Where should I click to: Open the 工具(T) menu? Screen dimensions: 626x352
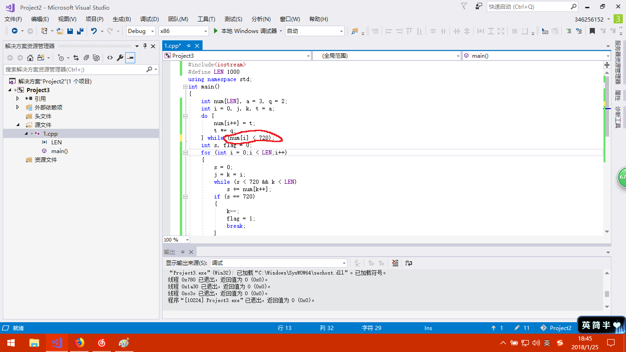pos(206,19)
